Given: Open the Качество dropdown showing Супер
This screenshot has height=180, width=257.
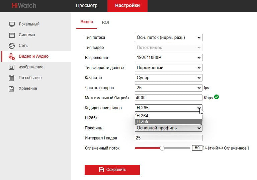Looking at the screenshot, I should pos(169,78).
